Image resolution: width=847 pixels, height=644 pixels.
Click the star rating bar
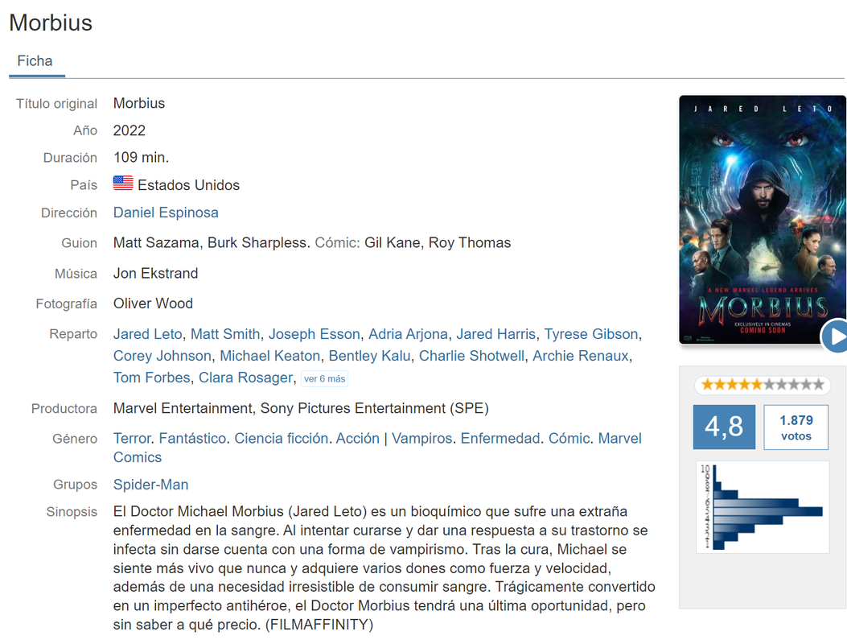point(763,385)
